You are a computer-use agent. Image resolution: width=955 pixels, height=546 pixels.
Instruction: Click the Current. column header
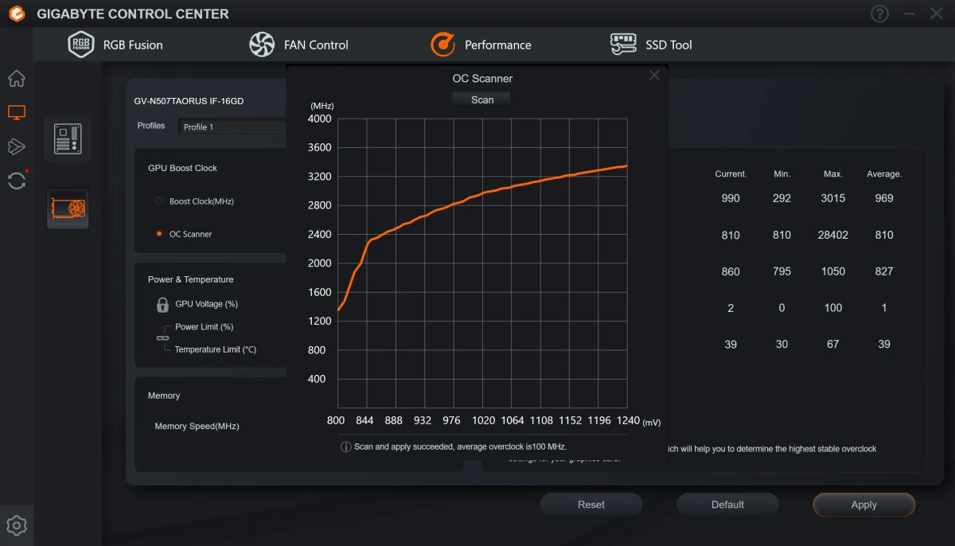731,174
